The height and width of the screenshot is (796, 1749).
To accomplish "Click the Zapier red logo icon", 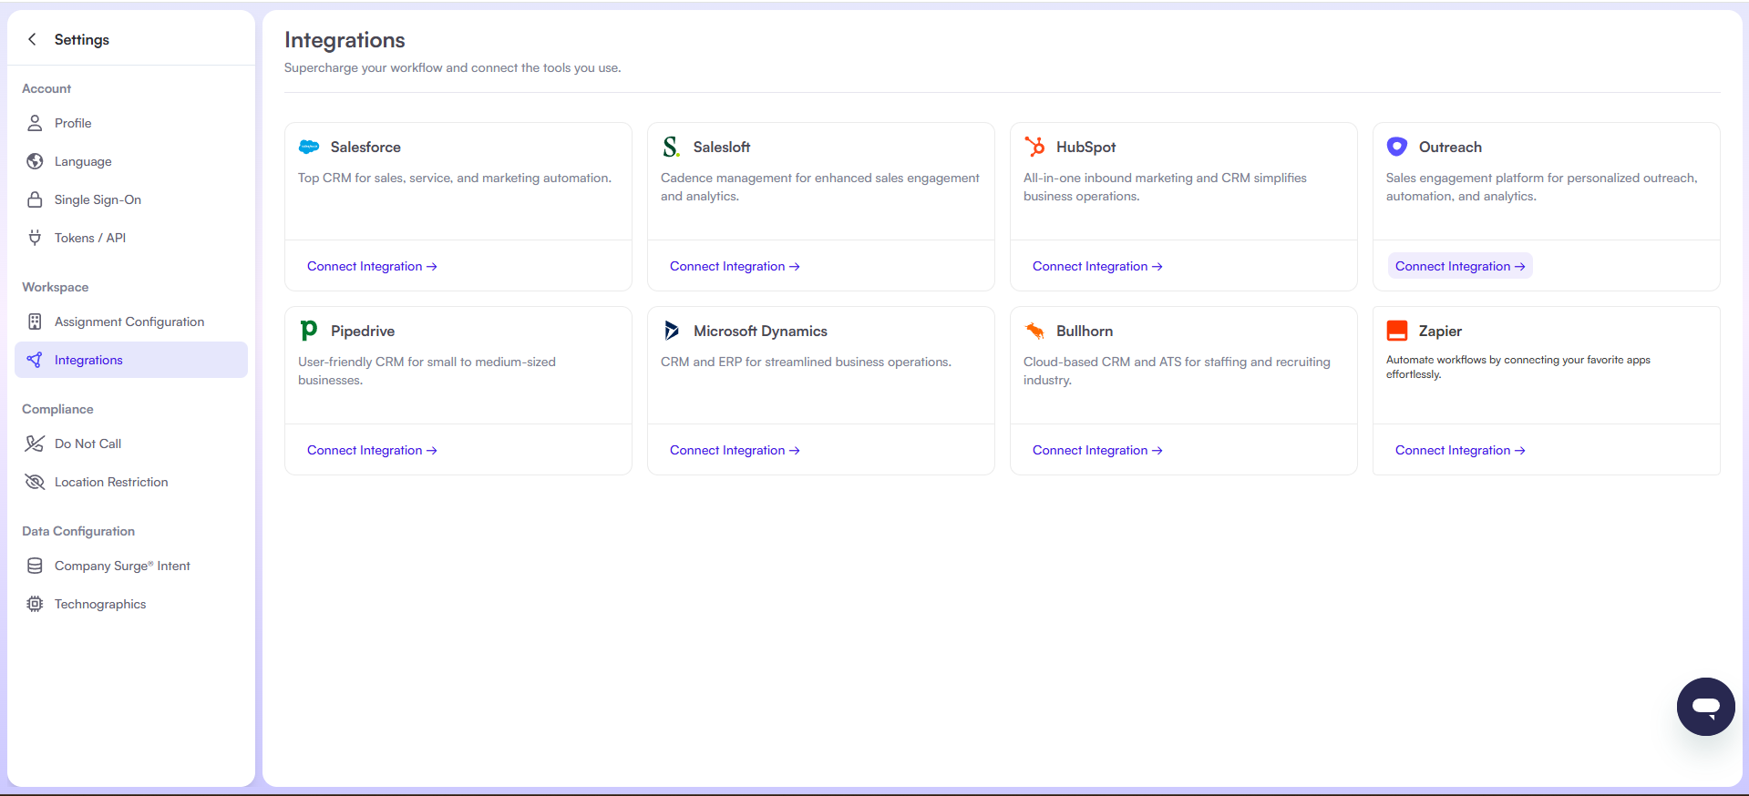I will click(x=1396, y=331).
